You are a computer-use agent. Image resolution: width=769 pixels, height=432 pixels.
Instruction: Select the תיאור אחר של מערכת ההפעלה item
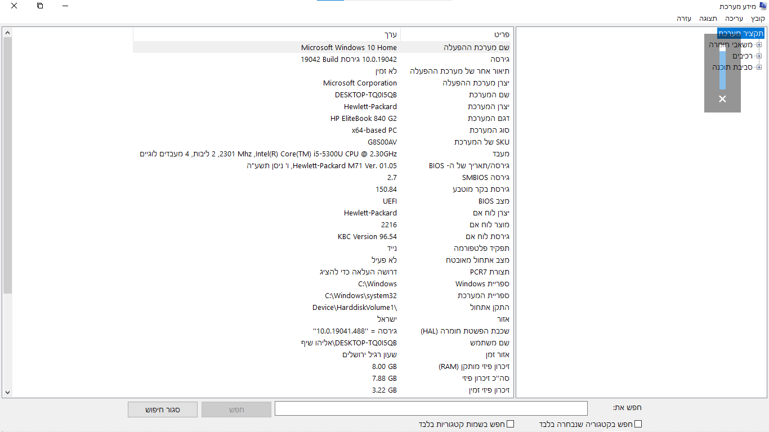(459, 71)
